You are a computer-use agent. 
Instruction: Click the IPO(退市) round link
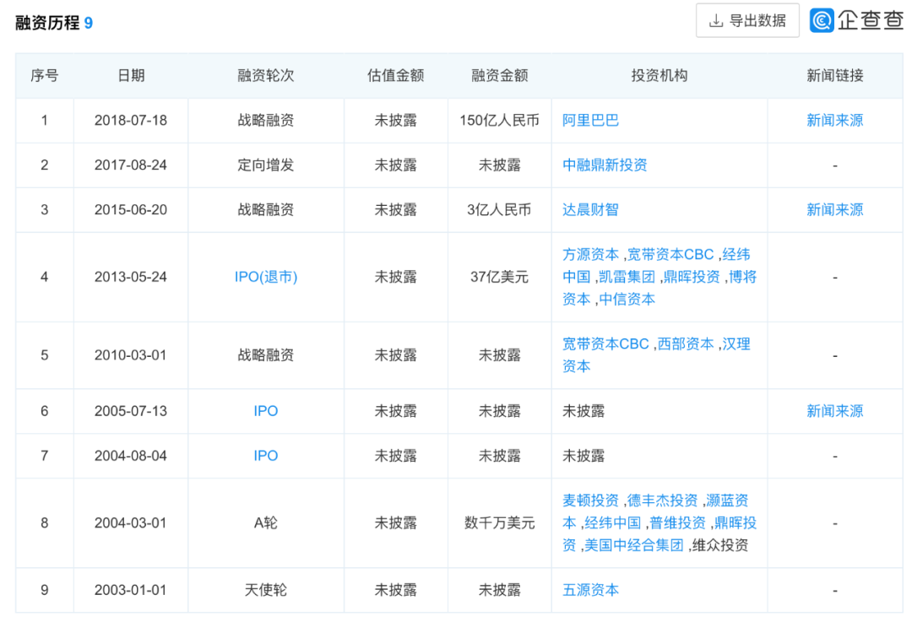coord(266,277)
